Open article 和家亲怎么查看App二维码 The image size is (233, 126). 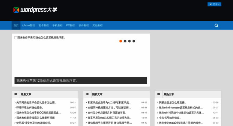pyautogui.click(x=109, y=102)
